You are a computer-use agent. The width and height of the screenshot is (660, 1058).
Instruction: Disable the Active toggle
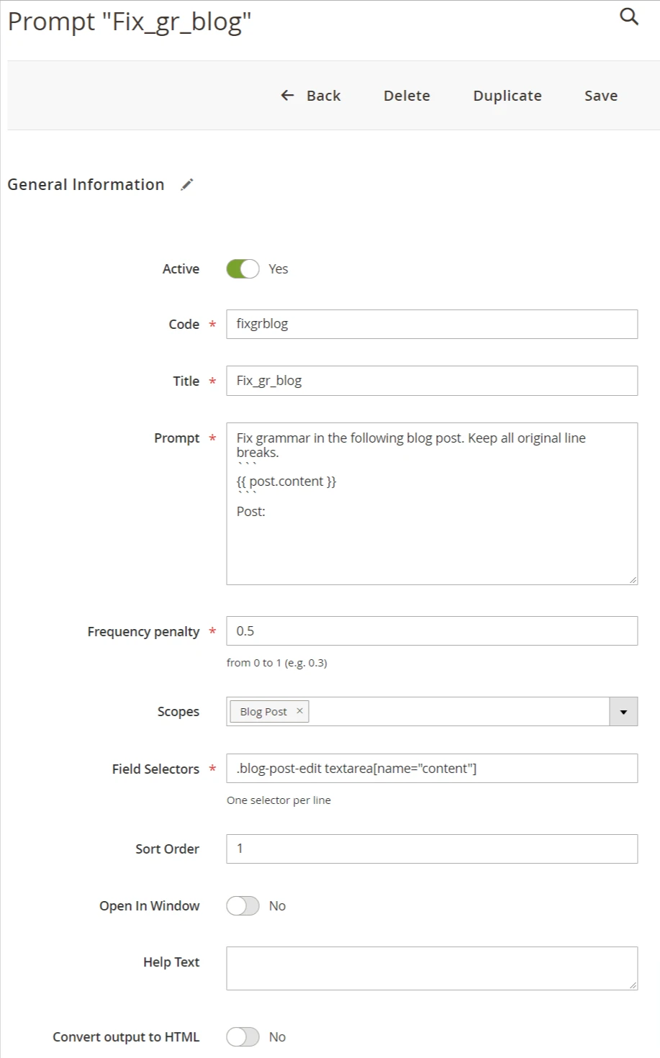click(x=243, y=269)
